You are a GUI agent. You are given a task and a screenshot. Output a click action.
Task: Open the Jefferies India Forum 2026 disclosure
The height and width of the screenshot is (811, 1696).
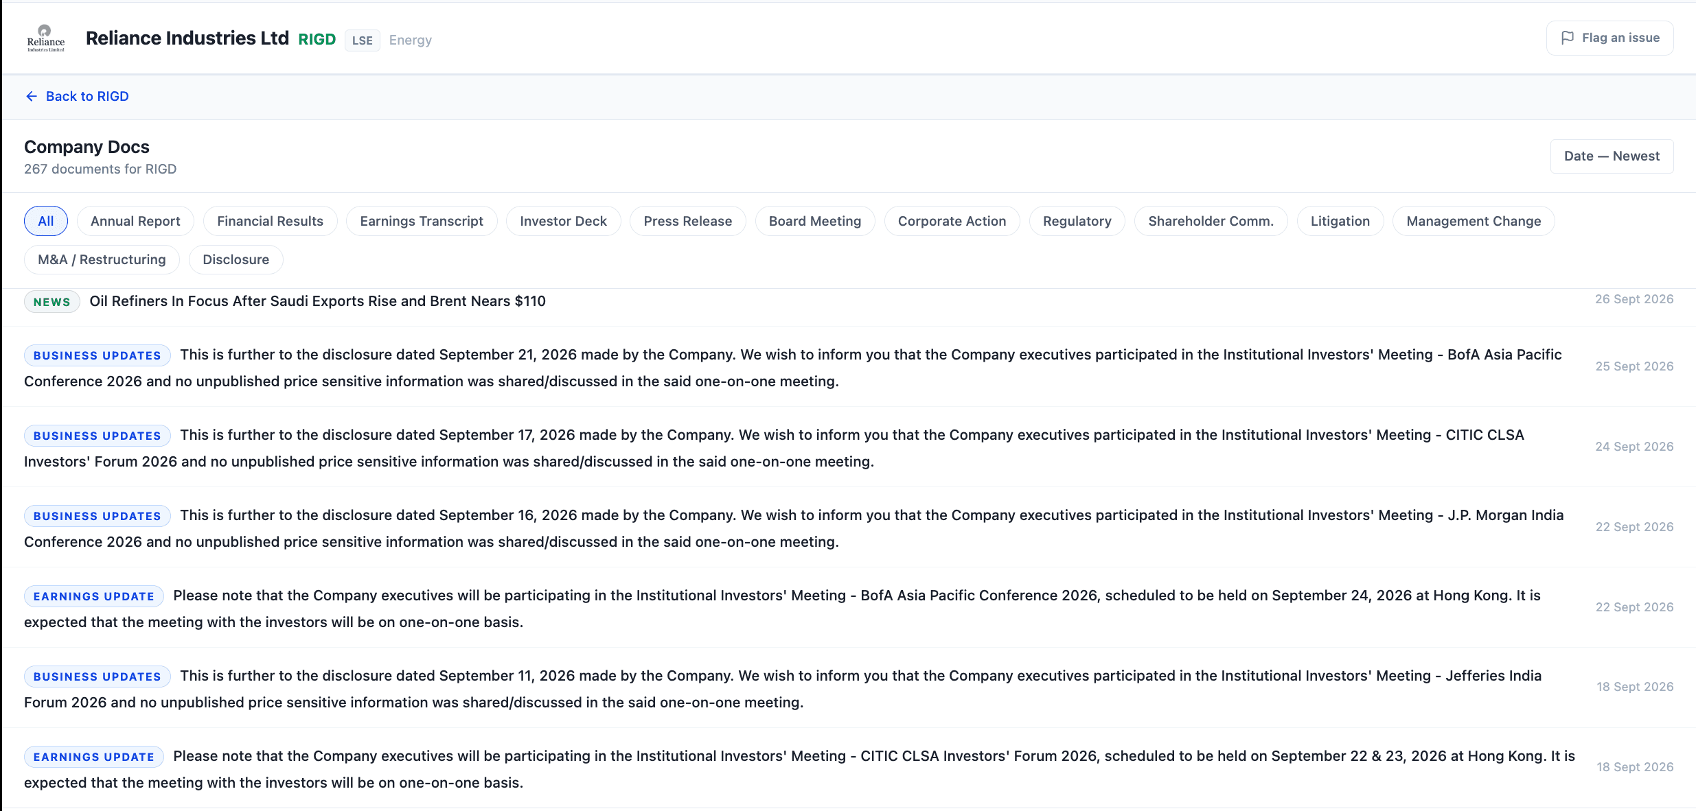tap(849, 688)
